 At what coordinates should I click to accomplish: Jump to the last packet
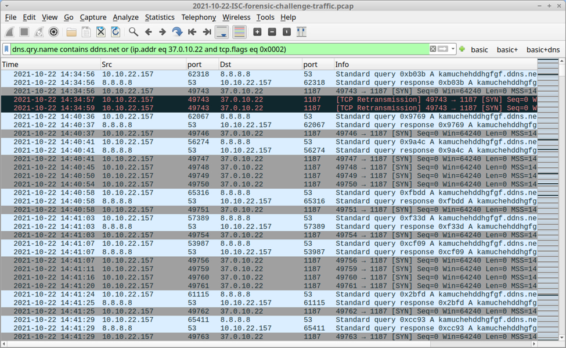tap(206, 32)
